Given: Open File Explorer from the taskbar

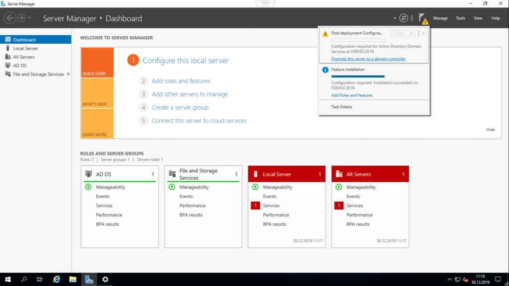Looking at the screenshot, I should pos(73,280).
